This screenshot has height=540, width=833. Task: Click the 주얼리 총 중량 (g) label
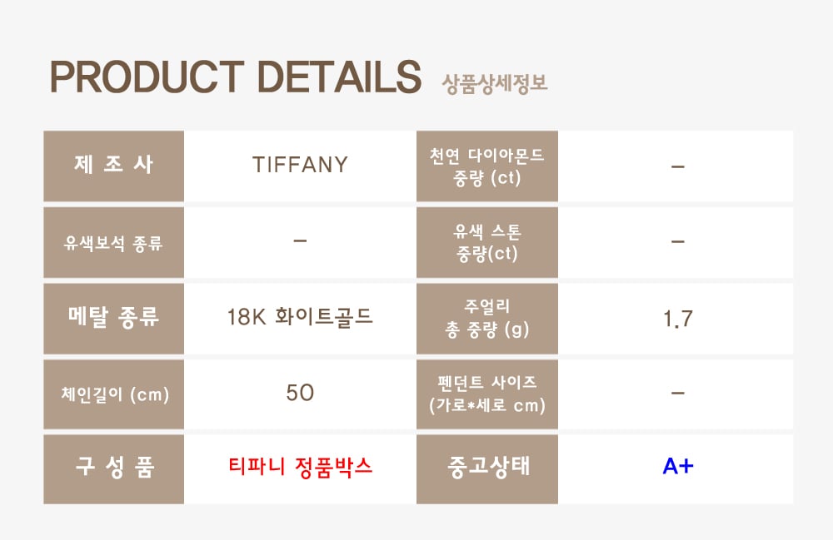pyautogui.click(x=487, y=319)
